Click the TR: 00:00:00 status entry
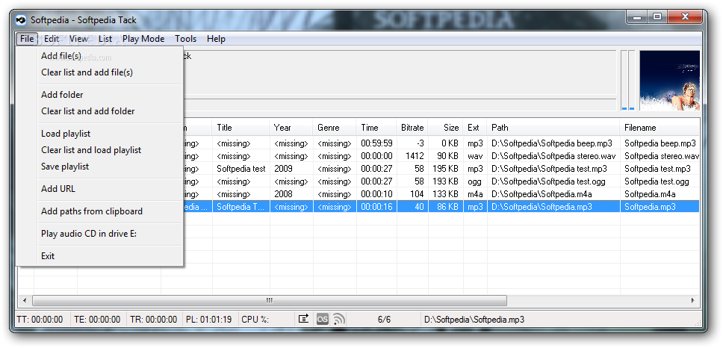Screen dimensions: 723x348 click(154, 320)
